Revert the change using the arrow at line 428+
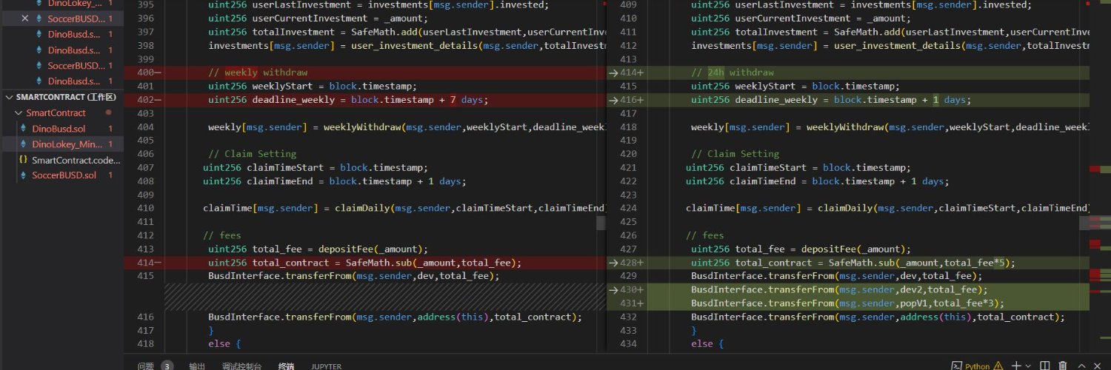The width and height of the screenshot is (1111, 370). 613,263
